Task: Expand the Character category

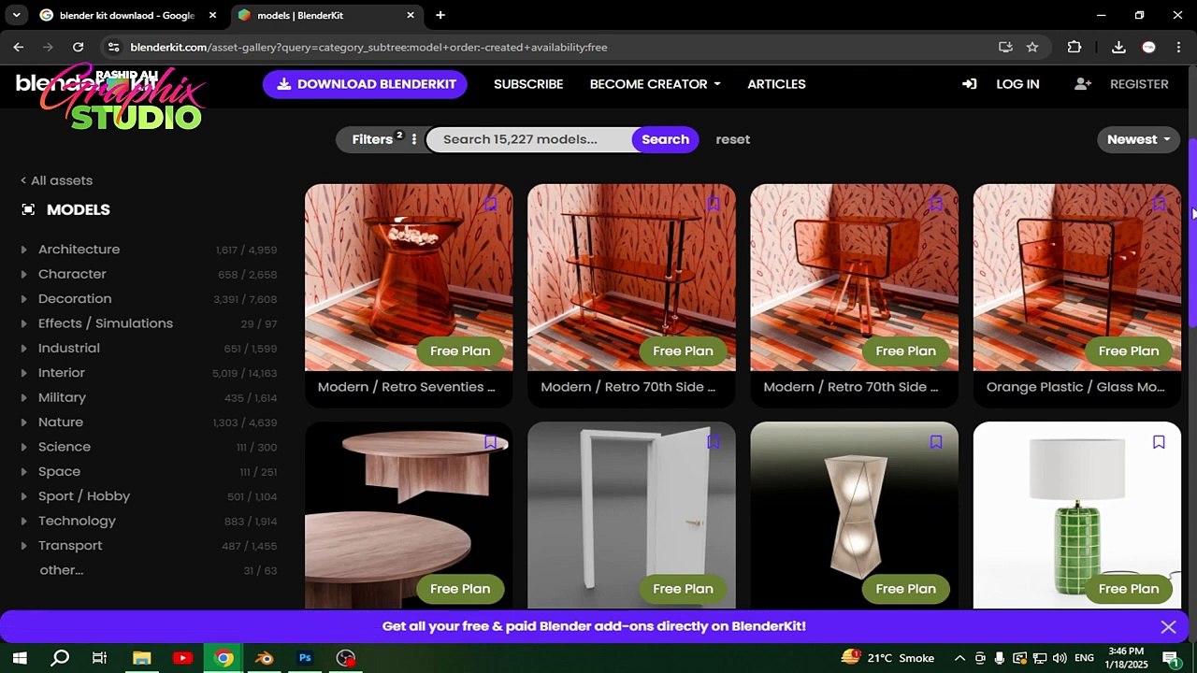Action: [x=23, y=274]
